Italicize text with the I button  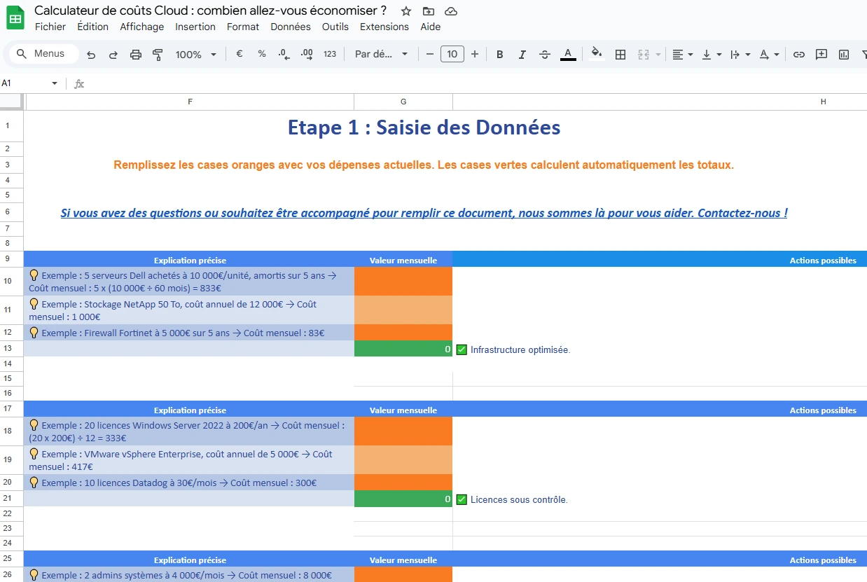522,55
